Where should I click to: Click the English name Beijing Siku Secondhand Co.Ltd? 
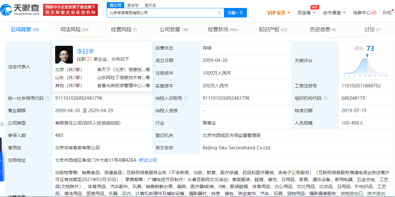(x=236, y=148)
